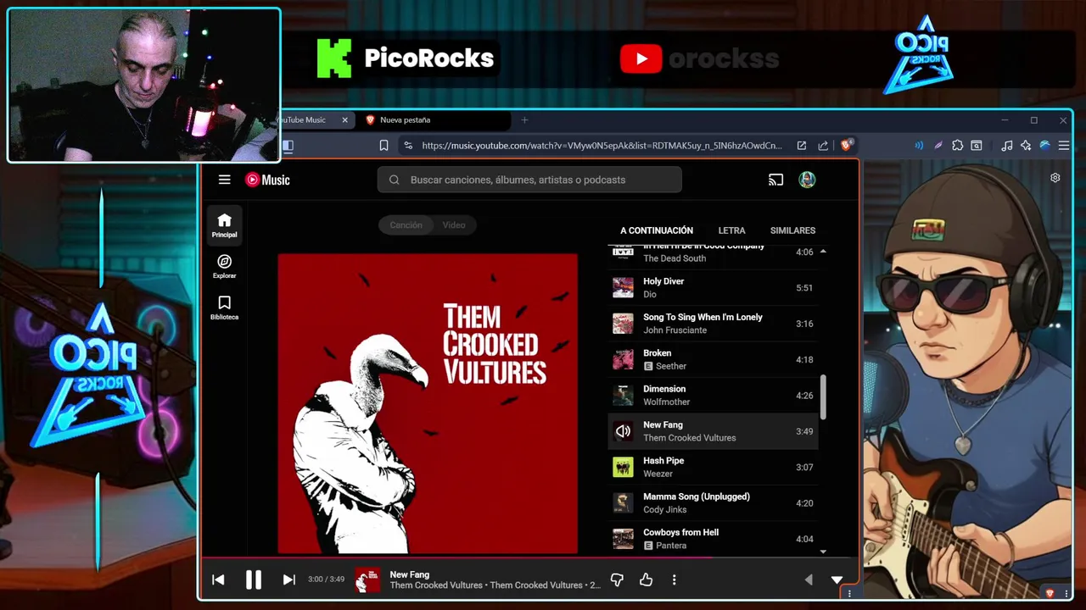Click the search songs input field

coord(529,180)
